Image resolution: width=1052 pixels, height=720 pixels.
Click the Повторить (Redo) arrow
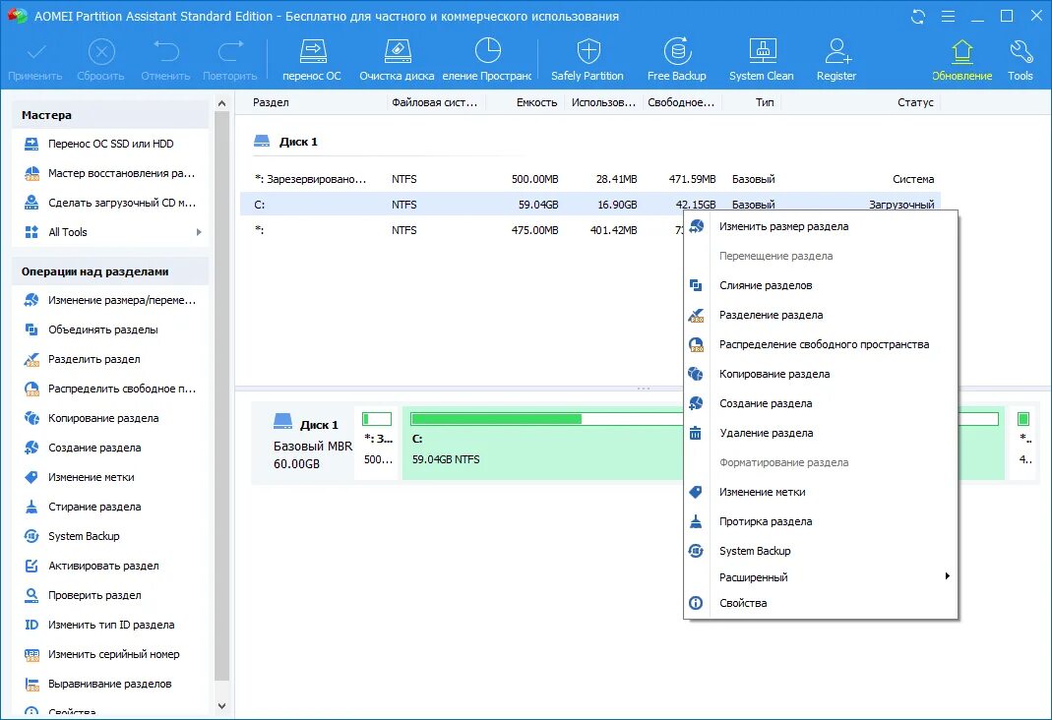tap(229, 60)
